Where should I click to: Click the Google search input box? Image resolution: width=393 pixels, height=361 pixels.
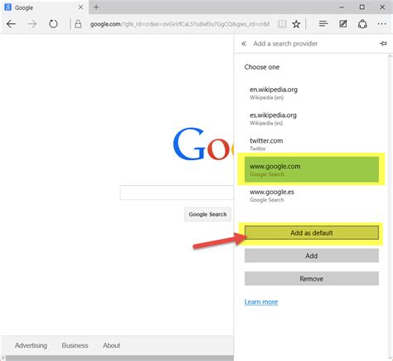177,193
